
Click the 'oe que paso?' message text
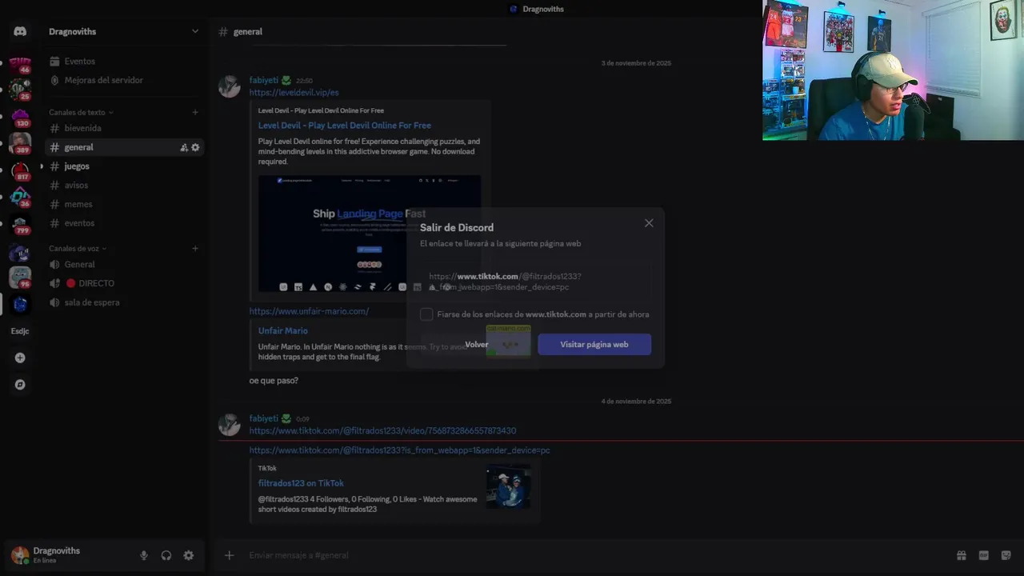[274, 381]
